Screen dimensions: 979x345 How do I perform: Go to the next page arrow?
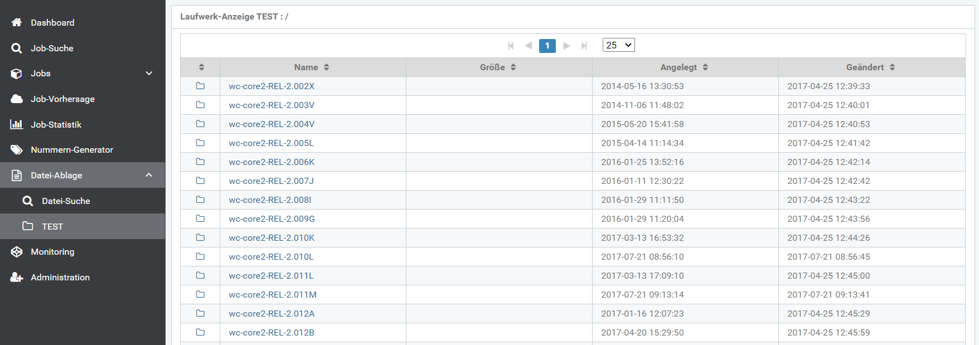(x=566, y=46)
